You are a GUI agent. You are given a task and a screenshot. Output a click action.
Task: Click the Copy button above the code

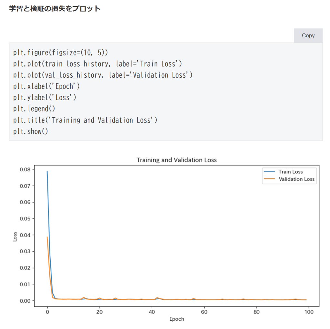point(308,35)
